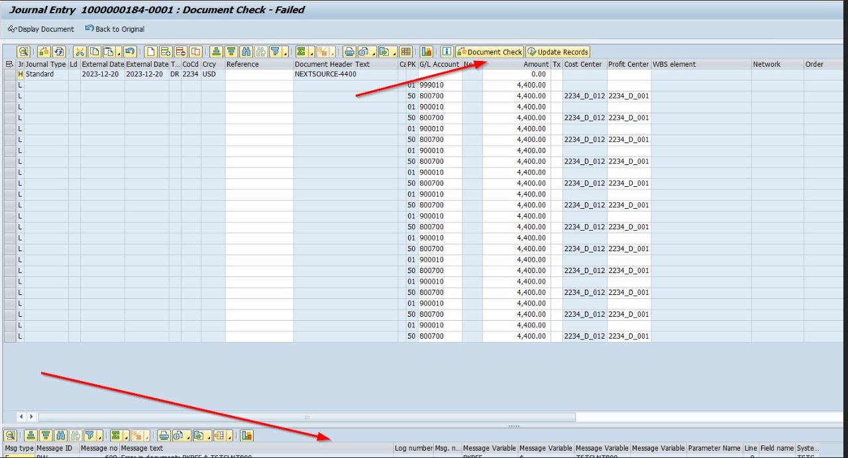
Task: Click the Undo arrow icon in toolbar
Action: [131, 52]
